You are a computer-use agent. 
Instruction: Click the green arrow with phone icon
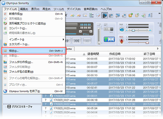pyautogui.click(x=144, y=15)
